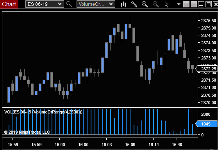Image resolution: width=218 pixels, height=150 pixels.
Task: Click the 16:03 time axis label
Action: (x=107, y=145)
